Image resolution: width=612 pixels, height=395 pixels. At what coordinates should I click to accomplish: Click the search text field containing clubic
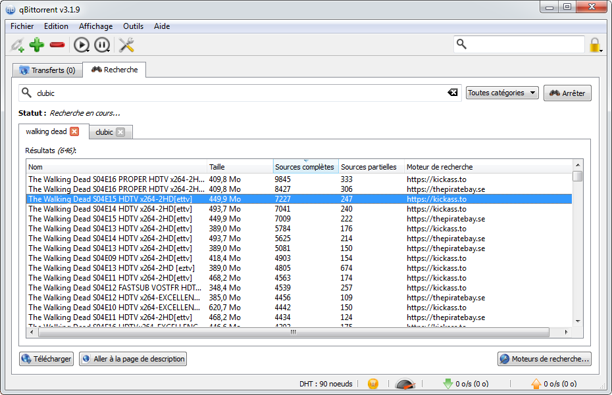click(240, 93)
